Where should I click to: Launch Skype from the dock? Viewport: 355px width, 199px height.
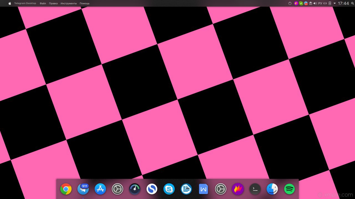pos(169,189)
